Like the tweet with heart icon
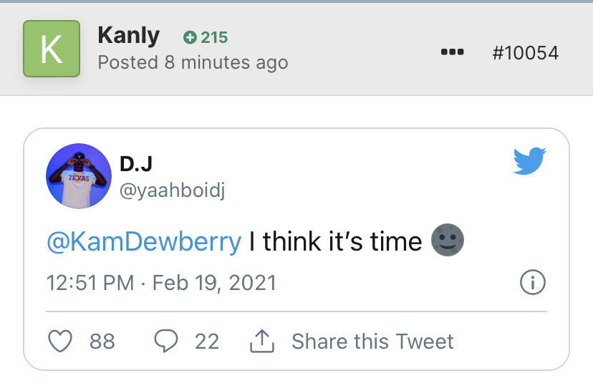The image size is (593, 391). [x=61, y=342]
